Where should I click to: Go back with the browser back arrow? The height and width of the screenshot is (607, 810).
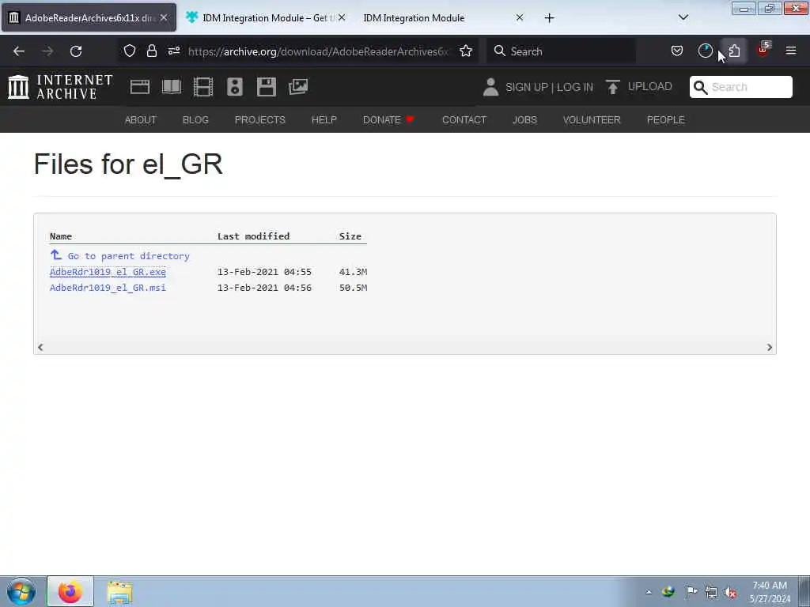[19, 51]
